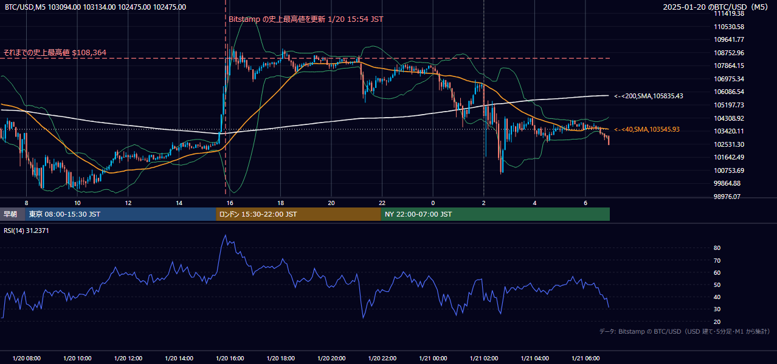Image resolution: width=777 pixels, height=364 pixels.
Task: Select the chart title 2025-01-20 のBTC/USD (M5)
Action: point(717,7)
